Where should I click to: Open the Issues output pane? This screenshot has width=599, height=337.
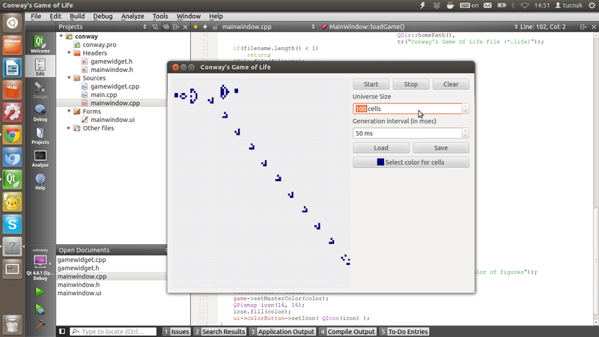(x=176, y=331)
